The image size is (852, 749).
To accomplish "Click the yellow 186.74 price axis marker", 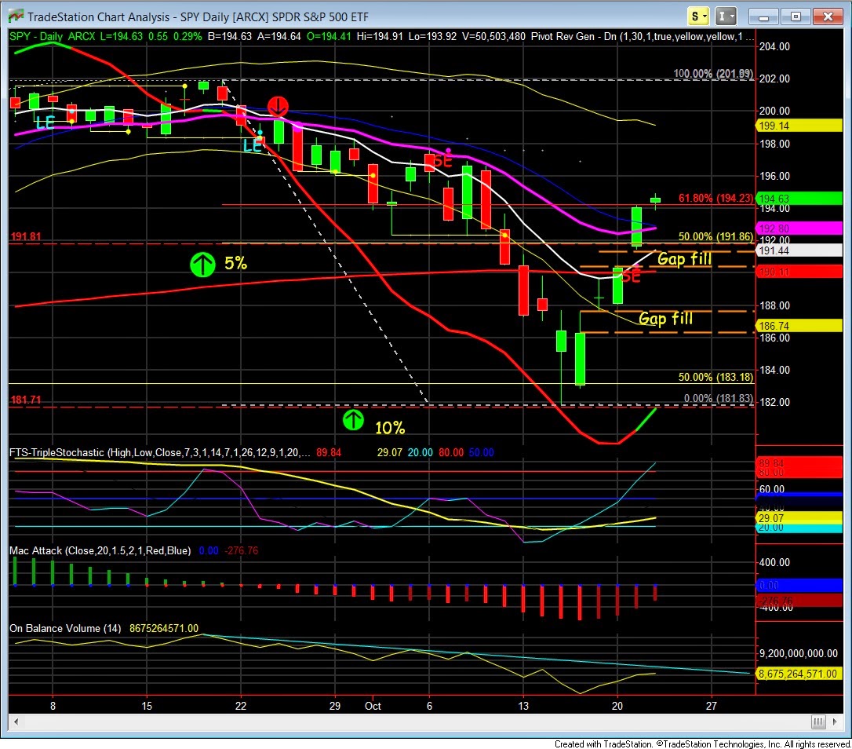I will [799, 326].
